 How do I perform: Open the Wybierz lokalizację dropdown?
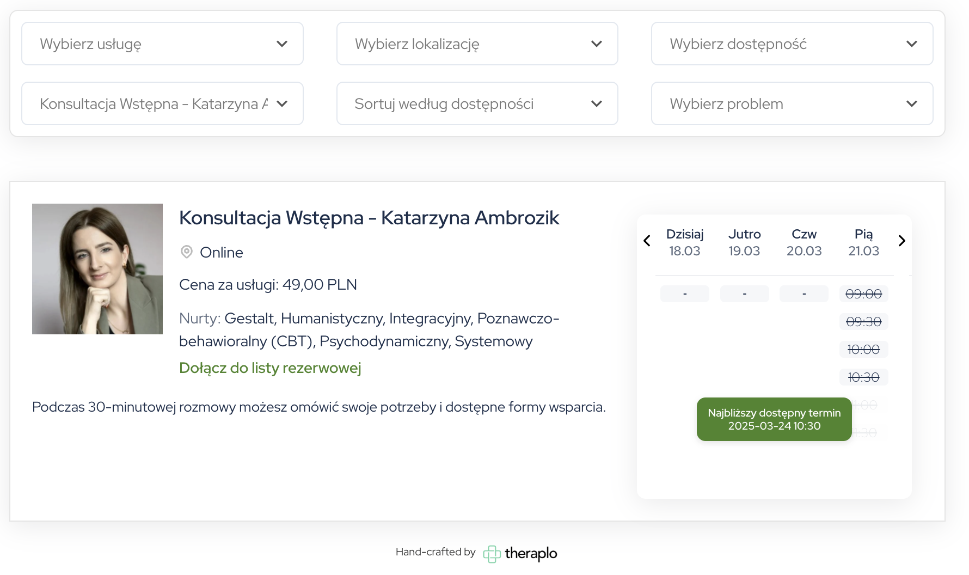(477, 44)
